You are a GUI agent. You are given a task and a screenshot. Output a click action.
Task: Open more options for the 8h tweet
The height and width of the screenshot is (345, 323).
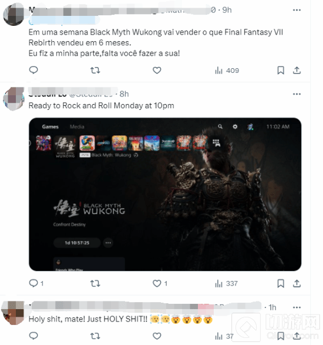coord(297,94)
